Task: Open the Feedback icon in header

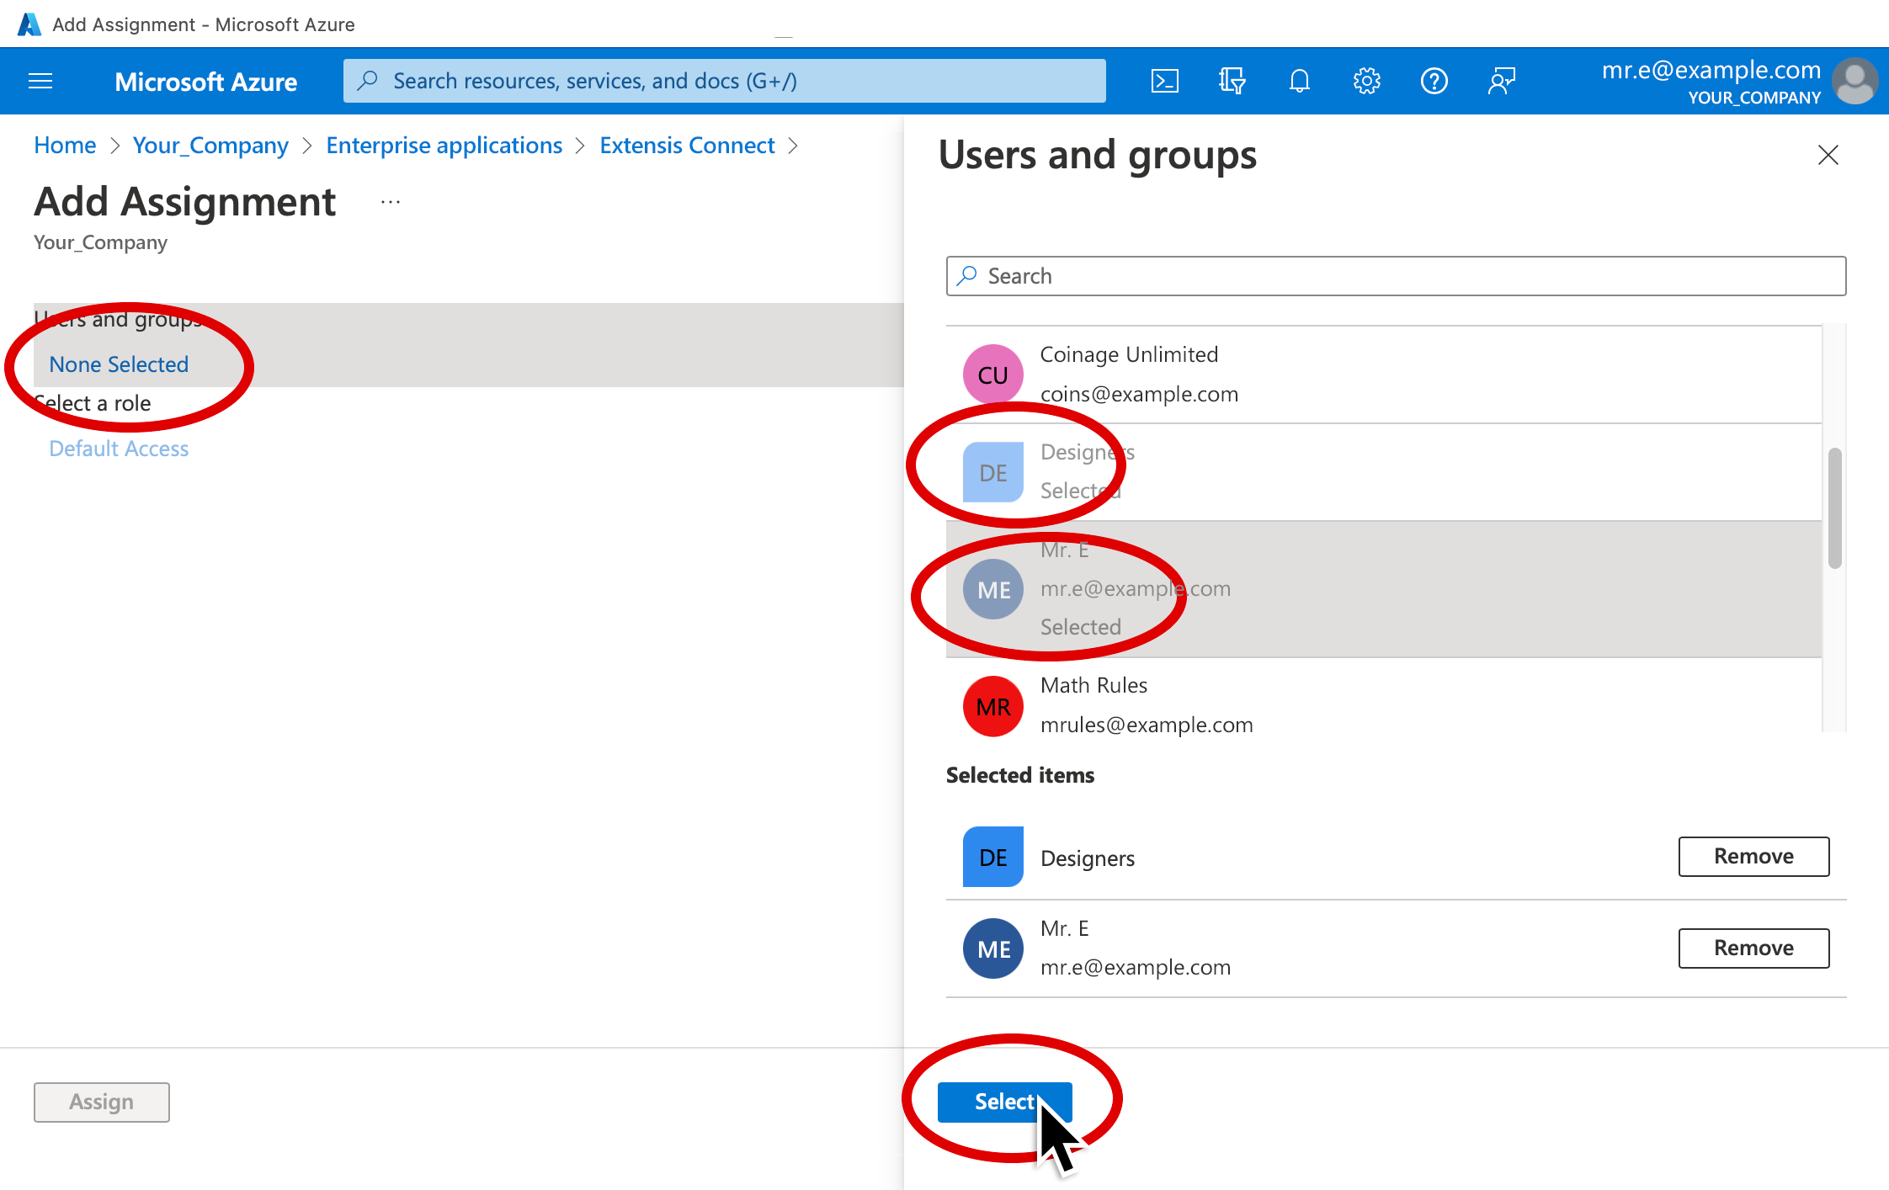Action: coord(1501,81)
